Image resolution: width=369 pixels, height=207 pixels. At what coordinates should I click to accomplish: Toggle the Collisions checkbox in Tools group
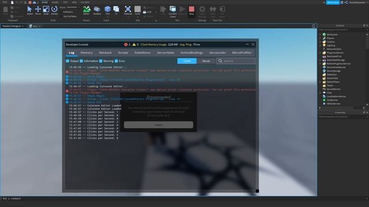pos(62,11)
